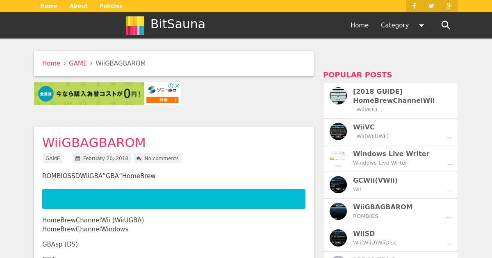The height and width of the screenshot is (258, 492).
Task: Click "Wii(WiiUWii)" excerpt under WiiVC
Action: 372,136
